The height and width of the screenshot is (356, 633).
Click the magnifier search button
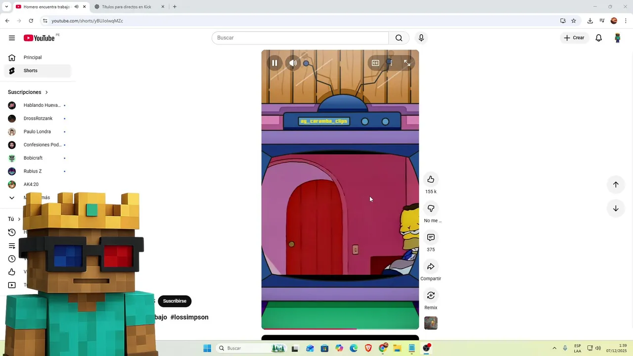(399, 38)
